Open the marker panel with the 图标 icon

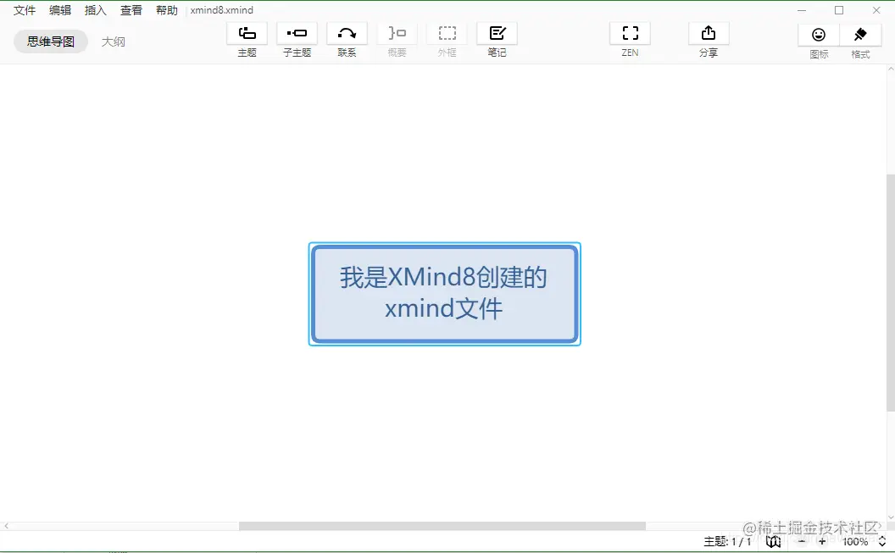[x=819, y=38]
